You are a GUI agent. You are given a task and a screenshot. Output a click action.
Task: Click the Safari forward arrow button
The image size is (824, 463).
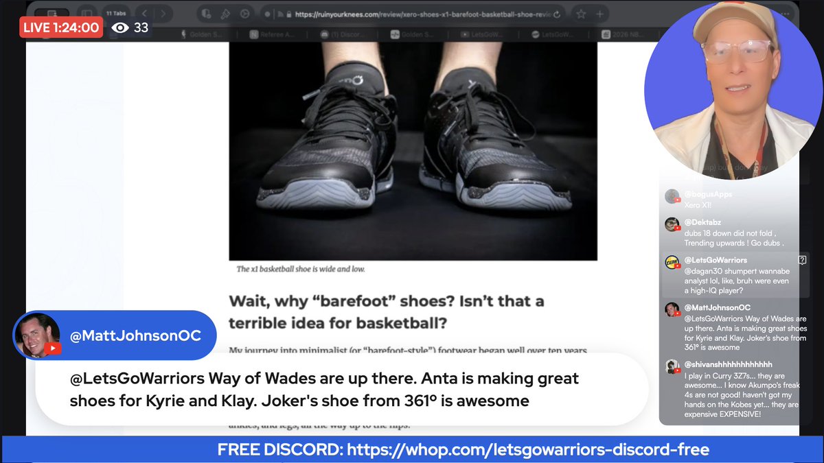163,14
